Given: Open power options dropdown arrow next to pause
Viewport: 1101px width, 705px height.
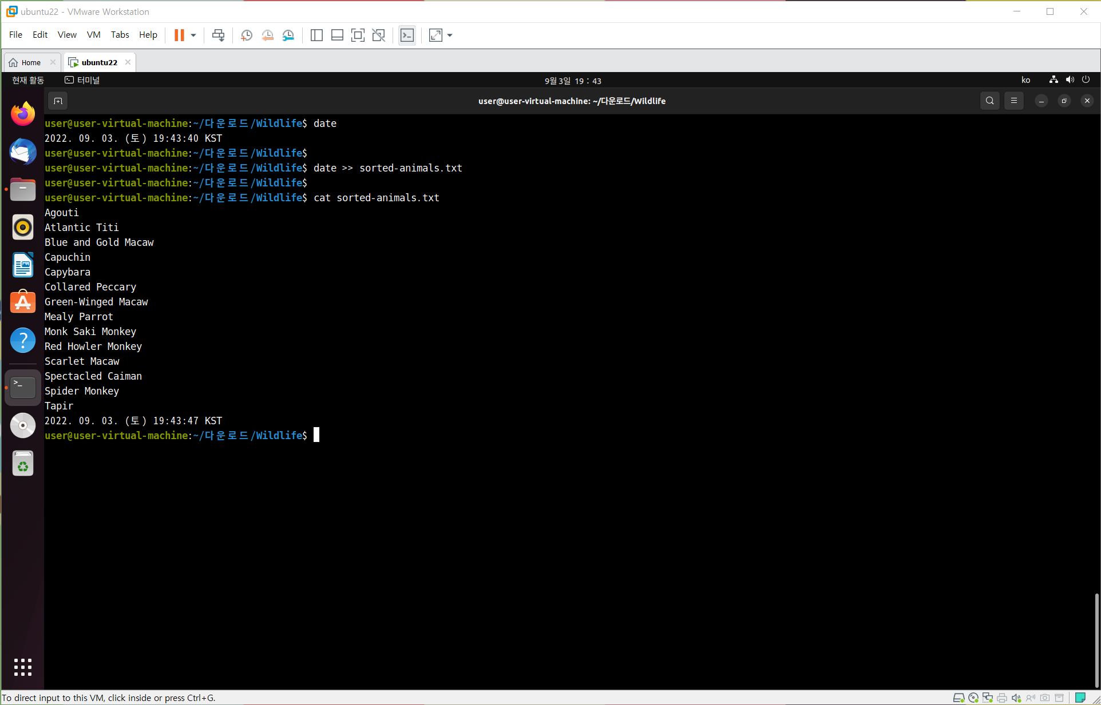Looking at the screenshot, I should [x=193, y=35].
